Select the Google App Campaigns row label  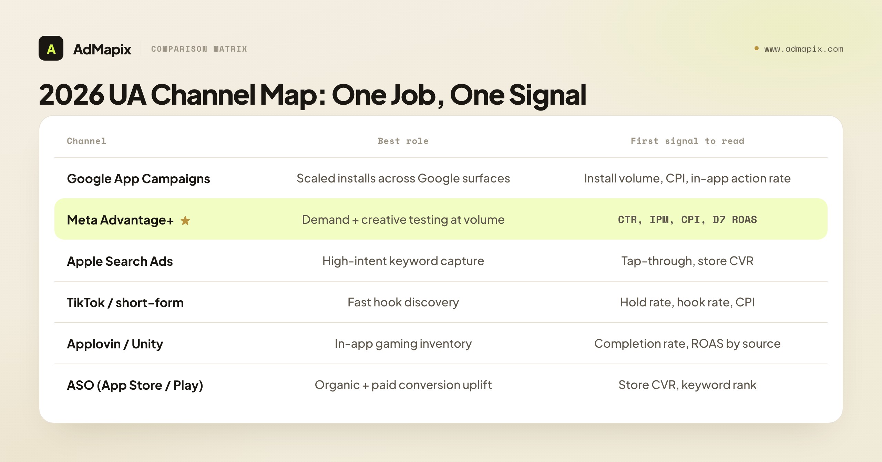click(139, 179)
